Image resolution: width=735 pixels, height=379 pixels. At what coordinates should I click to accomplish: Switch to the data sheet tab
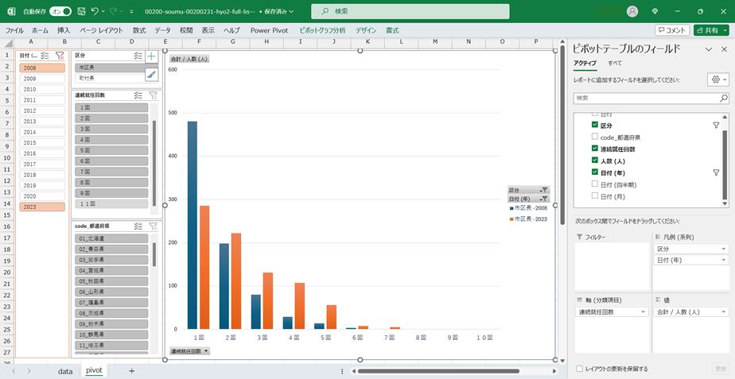coord(65,370)
